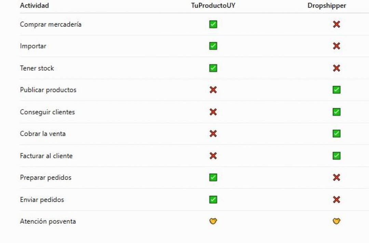Click the Facturar al cliente row label

[x=46, y=156]
